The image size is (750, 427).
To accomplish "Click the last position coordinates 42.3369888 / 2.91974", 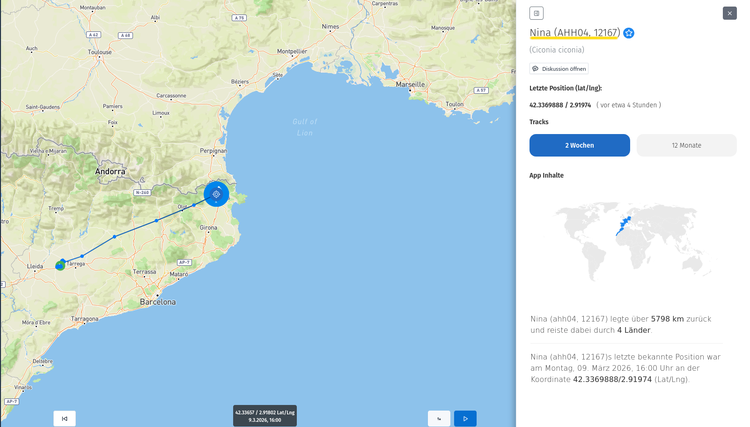I will [560, 105].
